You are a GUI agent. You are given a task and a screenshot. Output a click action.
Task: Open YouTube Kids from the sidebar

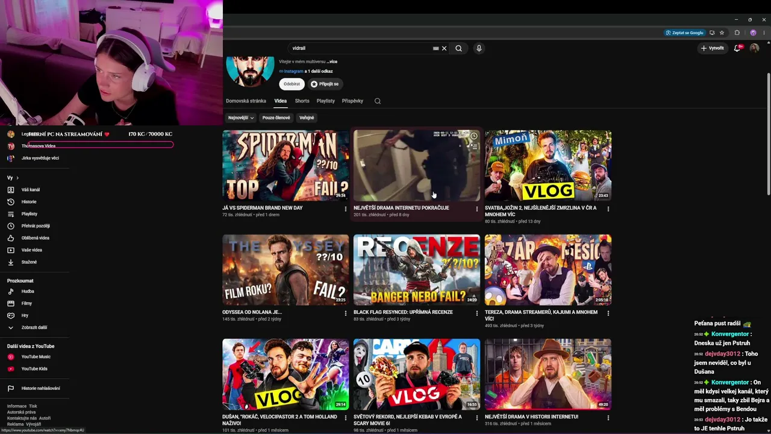tap(34, 369)
